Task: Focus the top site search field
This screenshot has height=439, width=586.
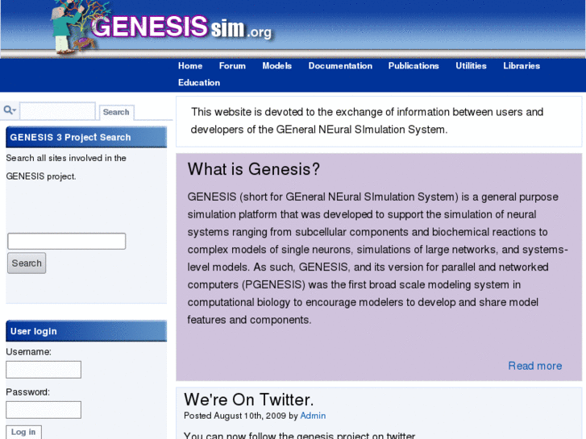Action: coord(57,111)
